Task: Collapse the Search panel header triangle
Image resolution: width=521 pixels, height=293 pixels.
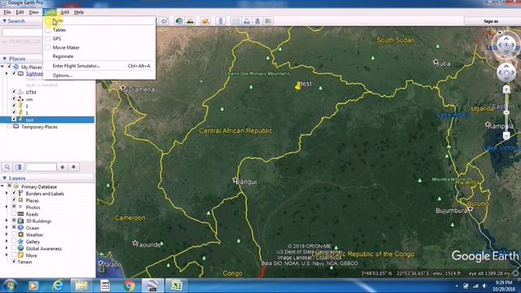Action: pos(4,21)
